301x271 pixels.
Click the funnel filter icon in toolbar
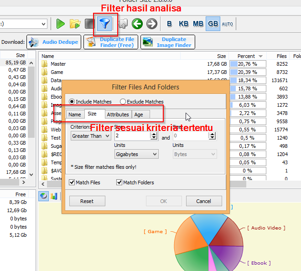tap(105, 24)
